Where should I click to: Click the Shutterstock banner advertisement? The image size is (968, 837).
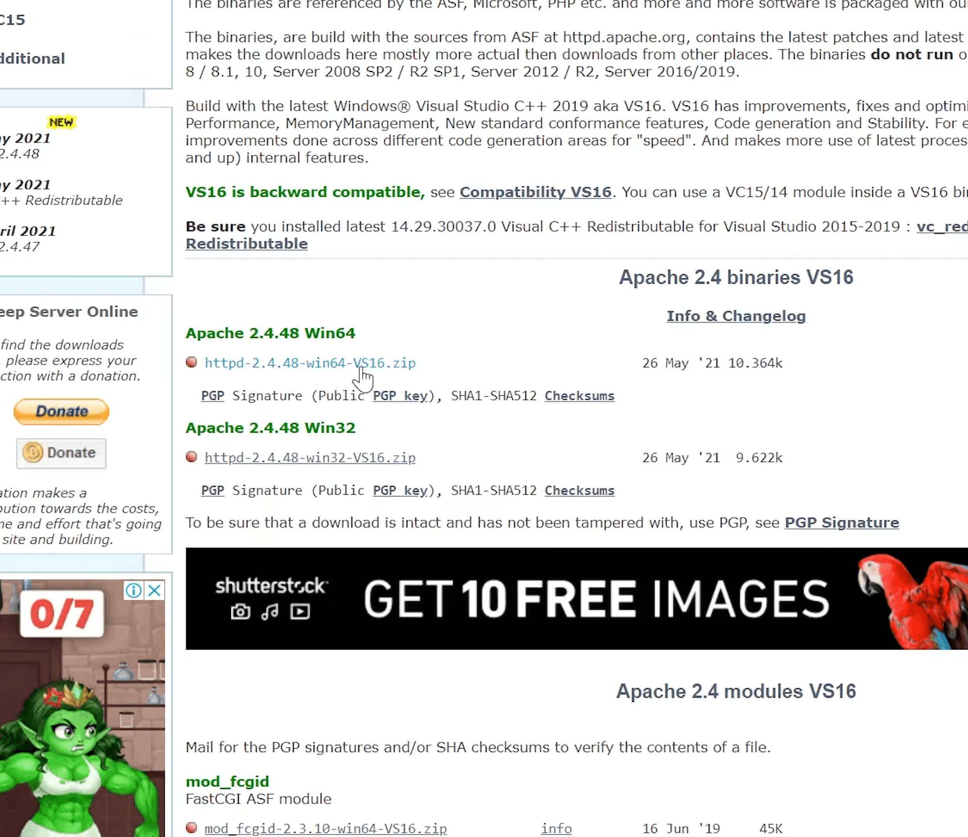pyautogui.click(x=576, y=598)
